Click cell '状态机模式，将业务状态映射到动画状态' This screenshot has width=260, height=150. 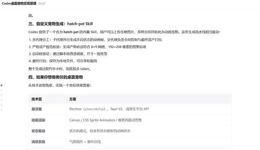[x=100, y=131]
